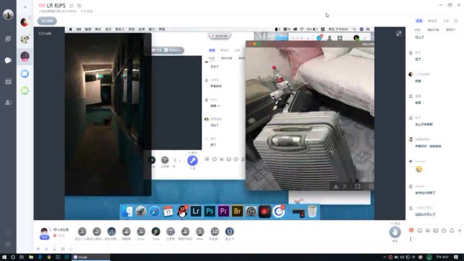Switch to the 直播 tab
464x261 pixels.
coord(419,21)
